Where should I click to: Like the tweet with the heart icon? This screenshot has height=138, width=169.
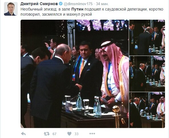tap(69, 134)
